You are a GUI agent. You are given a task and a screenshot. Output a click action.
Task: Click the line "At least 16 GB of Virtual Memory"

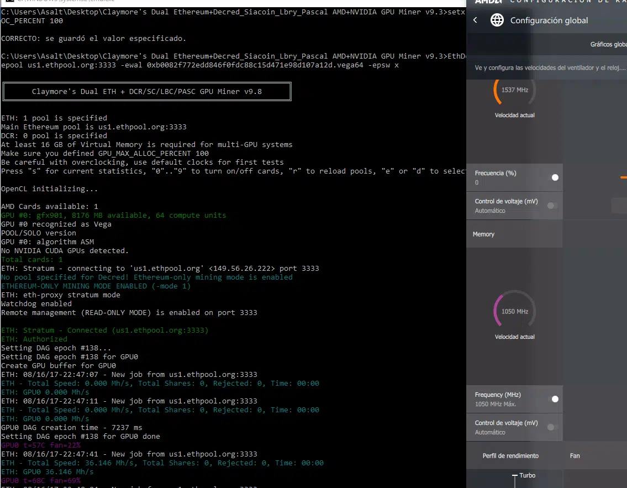147,144
